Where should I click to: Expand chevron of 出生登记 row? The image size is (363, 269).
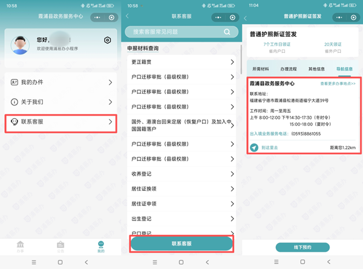232,219
